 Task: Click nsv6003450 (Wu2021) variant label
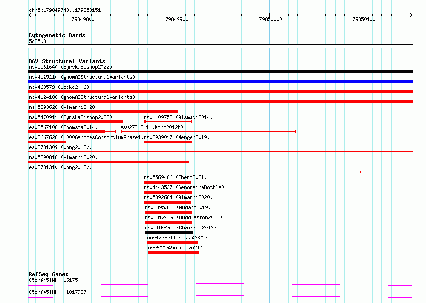[175, 248]
